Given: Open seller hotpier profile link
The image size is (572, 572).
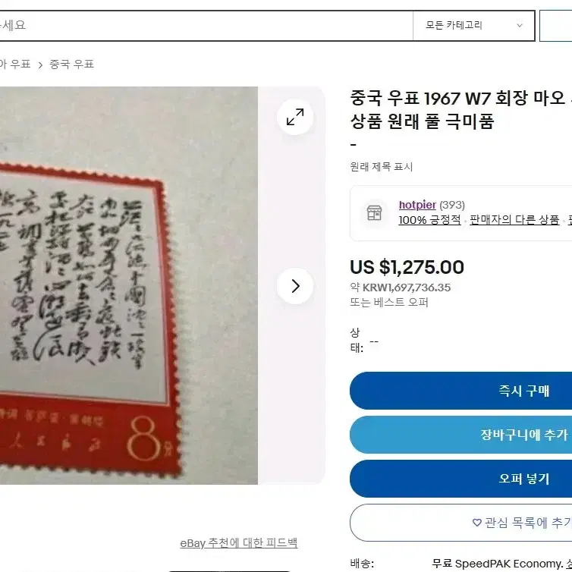Looking at the screenshot, I should 417,205.
